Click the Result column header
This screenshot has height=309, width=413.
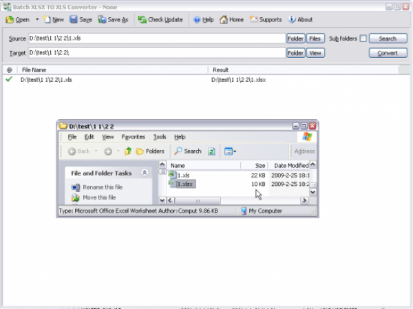point(304,70)
